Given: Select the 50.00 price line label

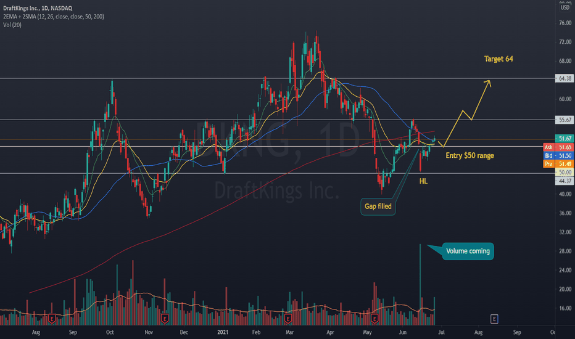Looking at the screenshot, I should pos(565,172).
